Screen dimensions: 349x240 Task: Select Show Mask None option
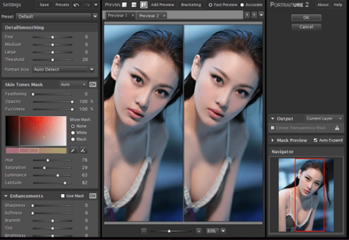(x=73, y=126)
